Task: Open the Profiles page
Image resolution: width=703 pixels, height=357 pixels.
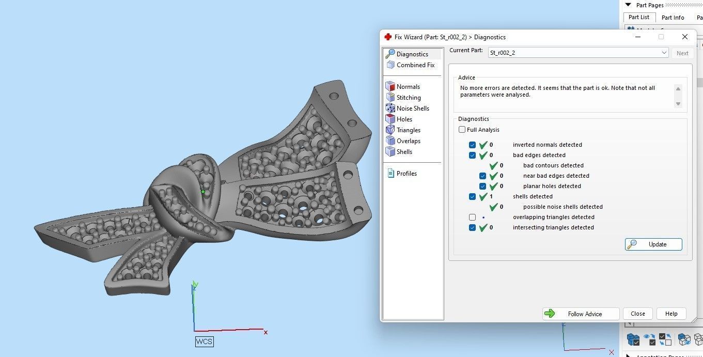Action: [402, 174]
